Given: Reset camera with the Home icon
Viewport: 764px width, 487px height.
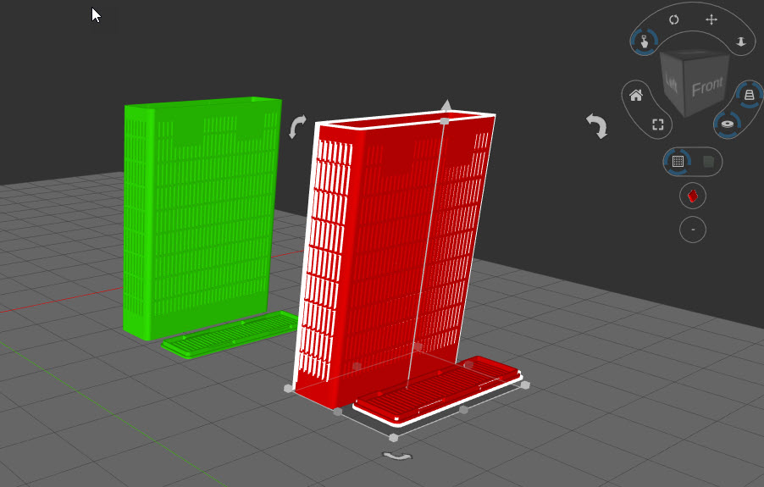Looking at the screenshot, I should [636, 96].
